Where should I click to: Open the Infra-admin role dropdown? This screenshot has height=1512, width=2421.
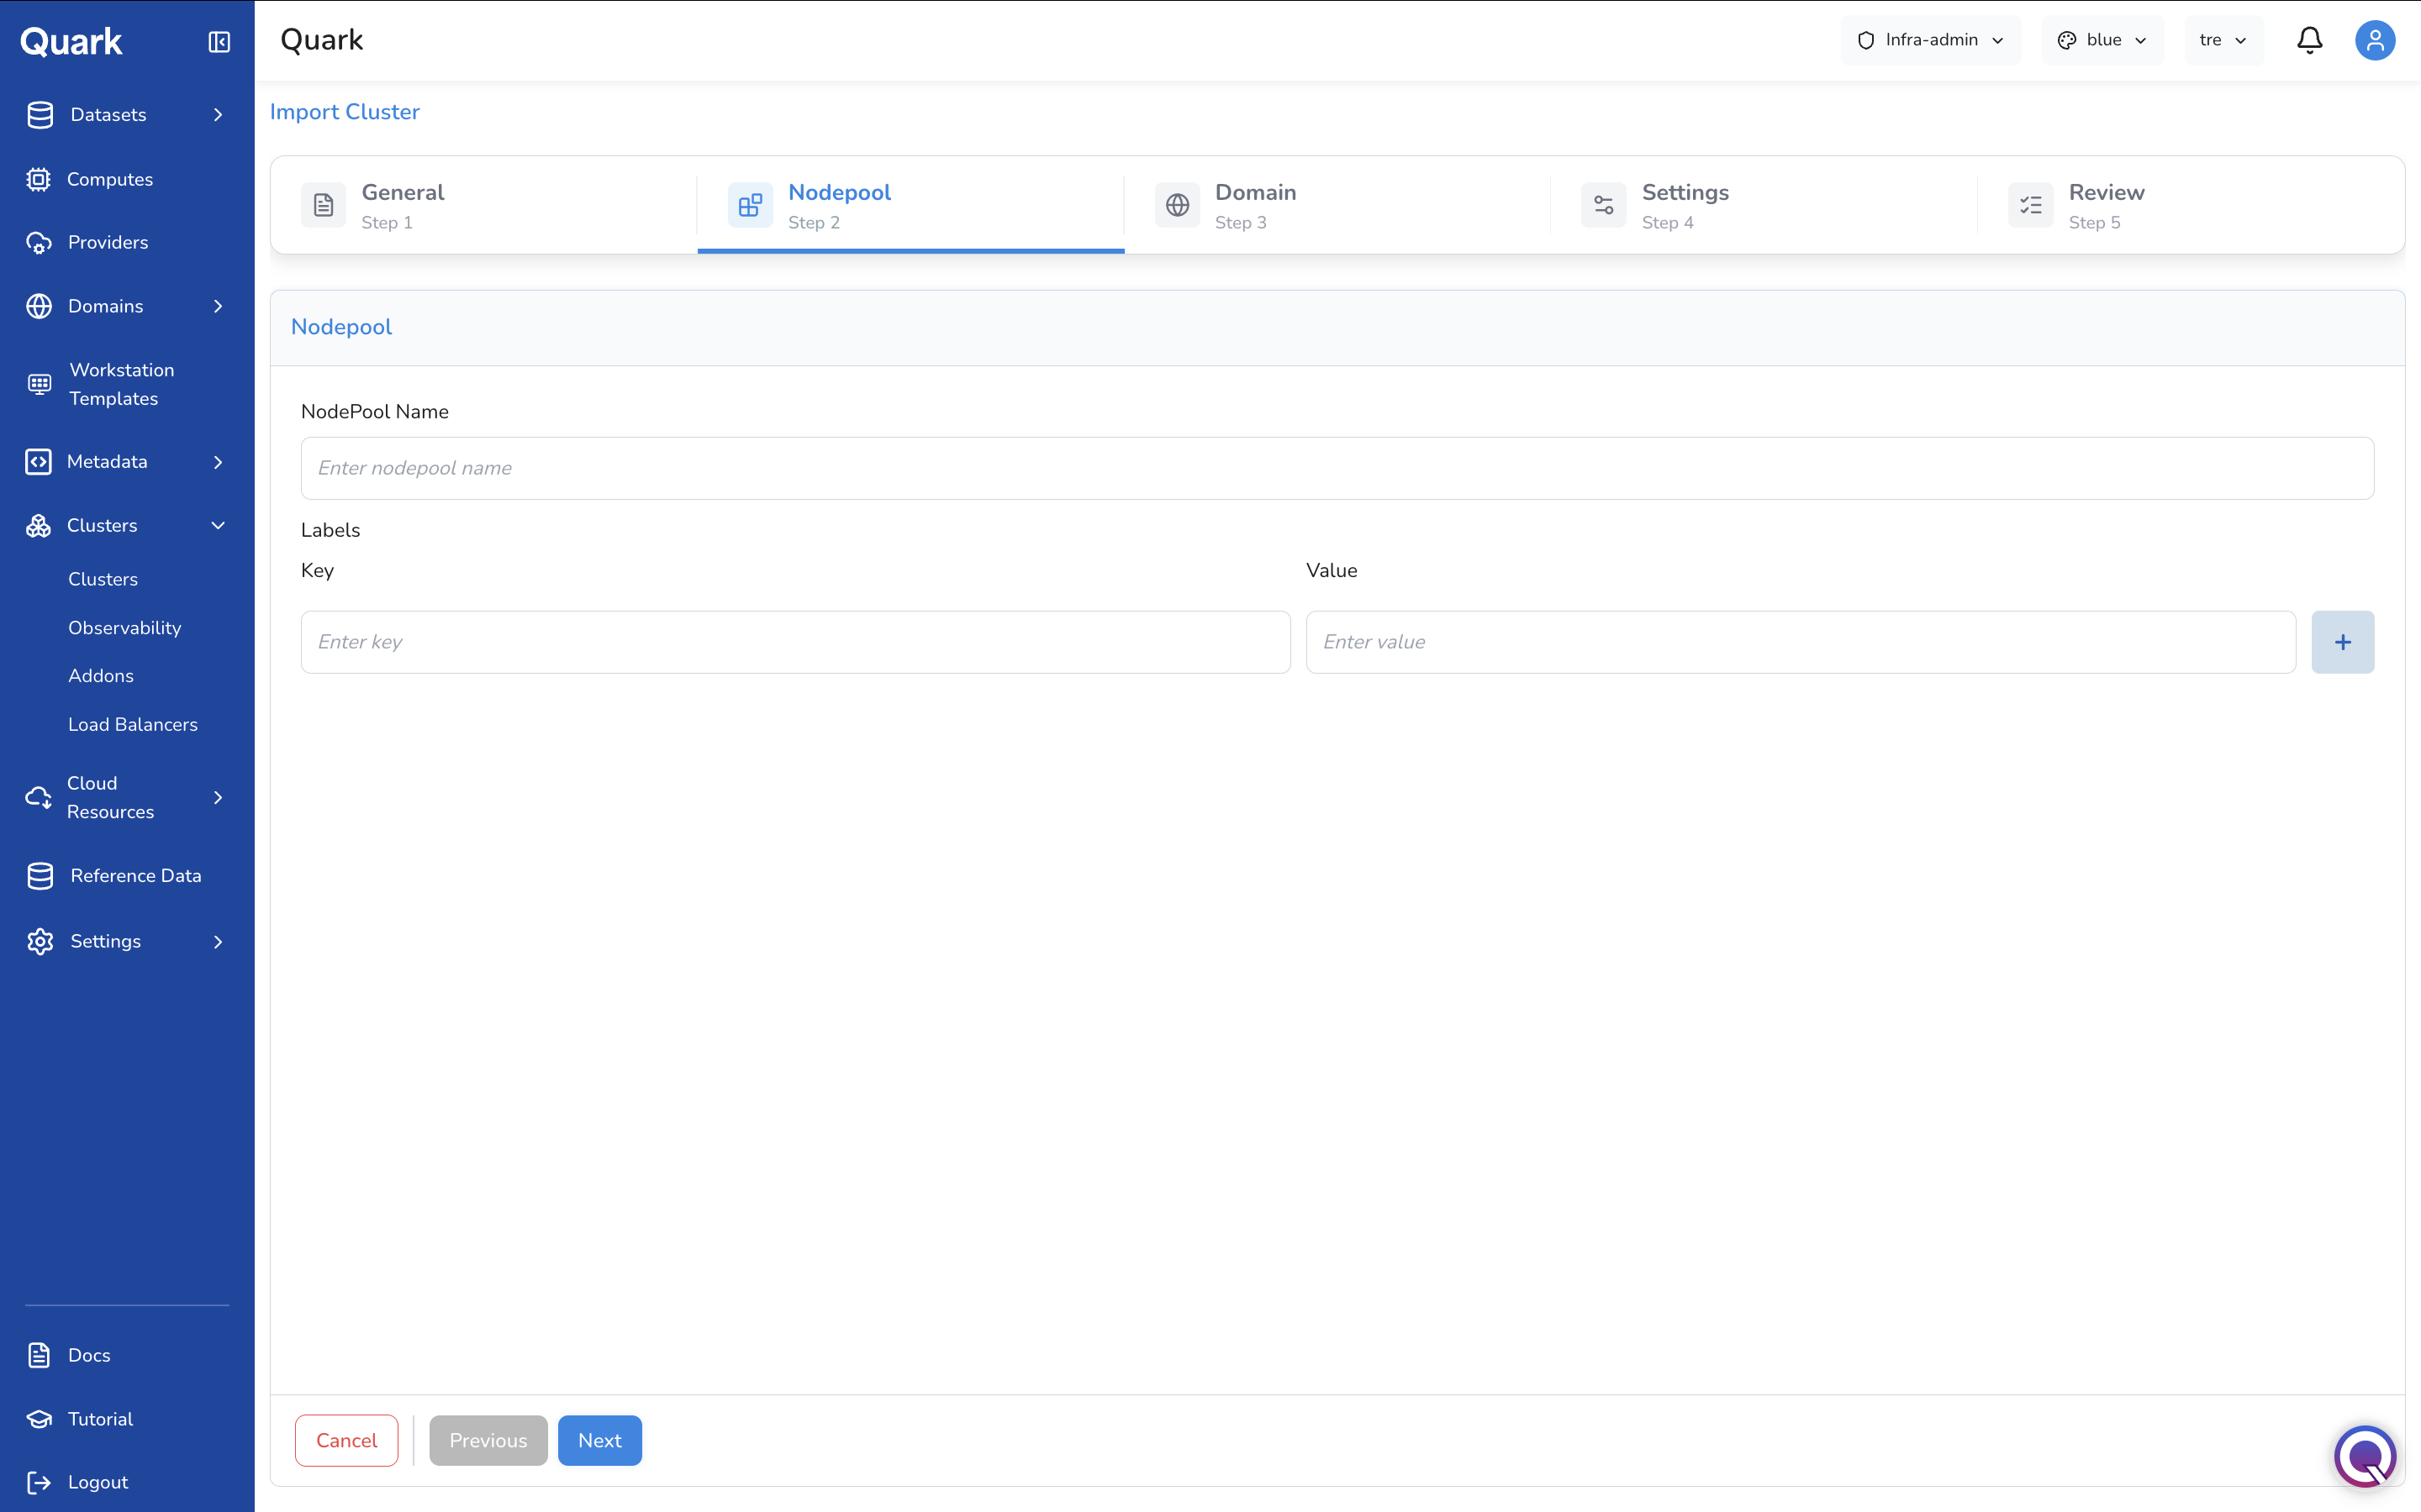[1931, 40]
